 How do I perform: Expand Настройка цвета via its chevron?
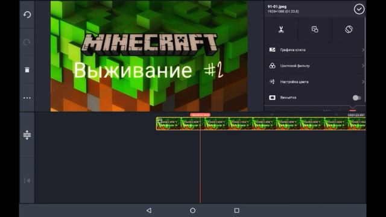click(x=363, y=82)
